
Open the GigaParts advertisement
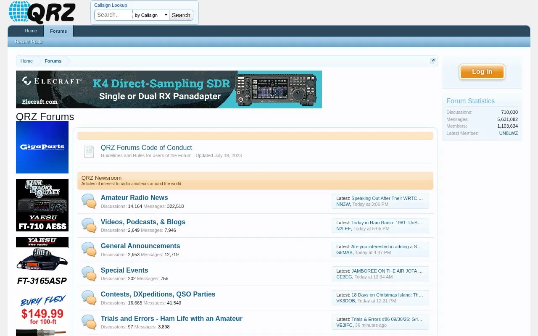pyautogui.click(x=42, y=147)
